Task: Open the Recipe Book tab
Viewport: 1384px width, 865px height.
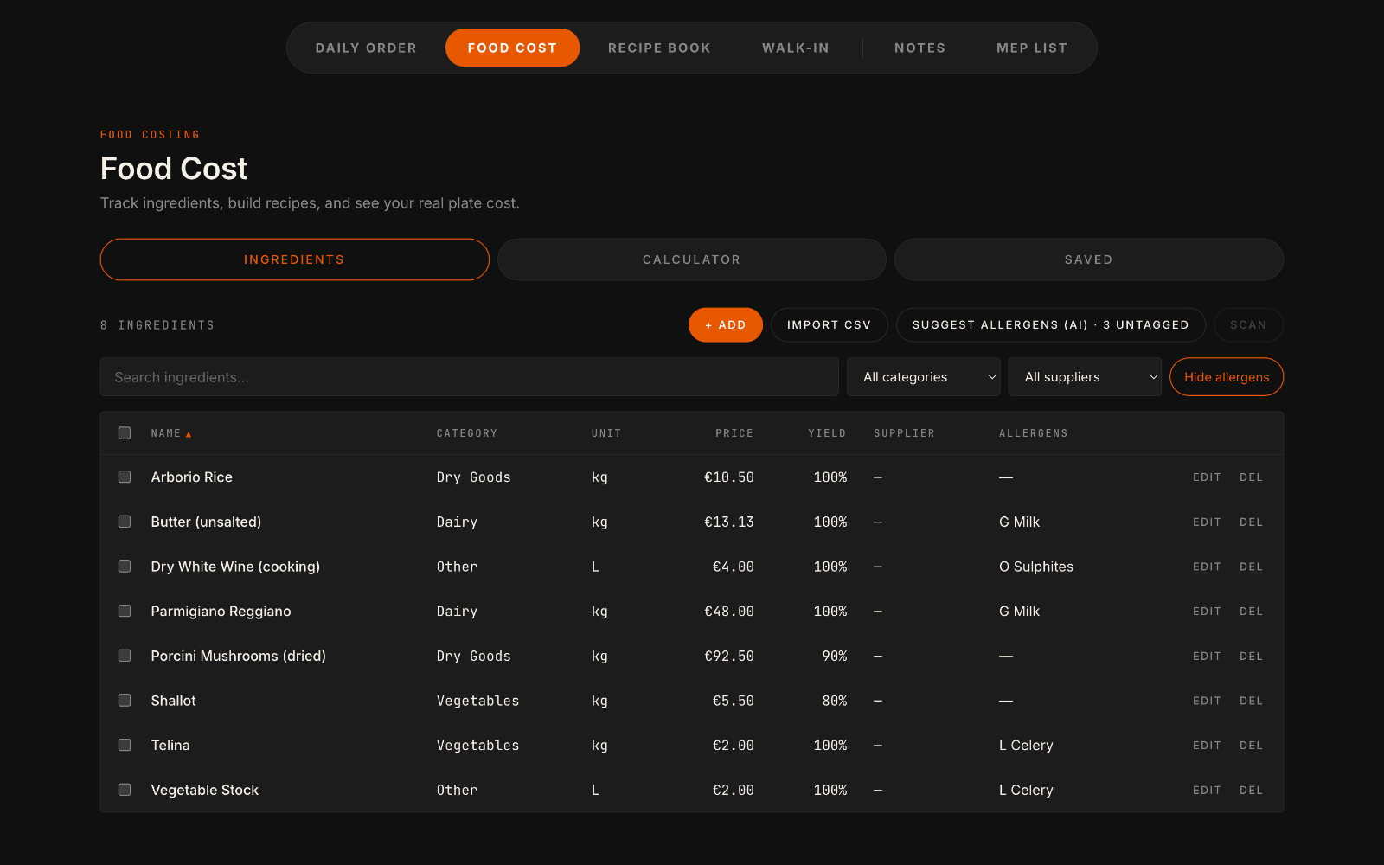Action: click(x=659, y=48)
